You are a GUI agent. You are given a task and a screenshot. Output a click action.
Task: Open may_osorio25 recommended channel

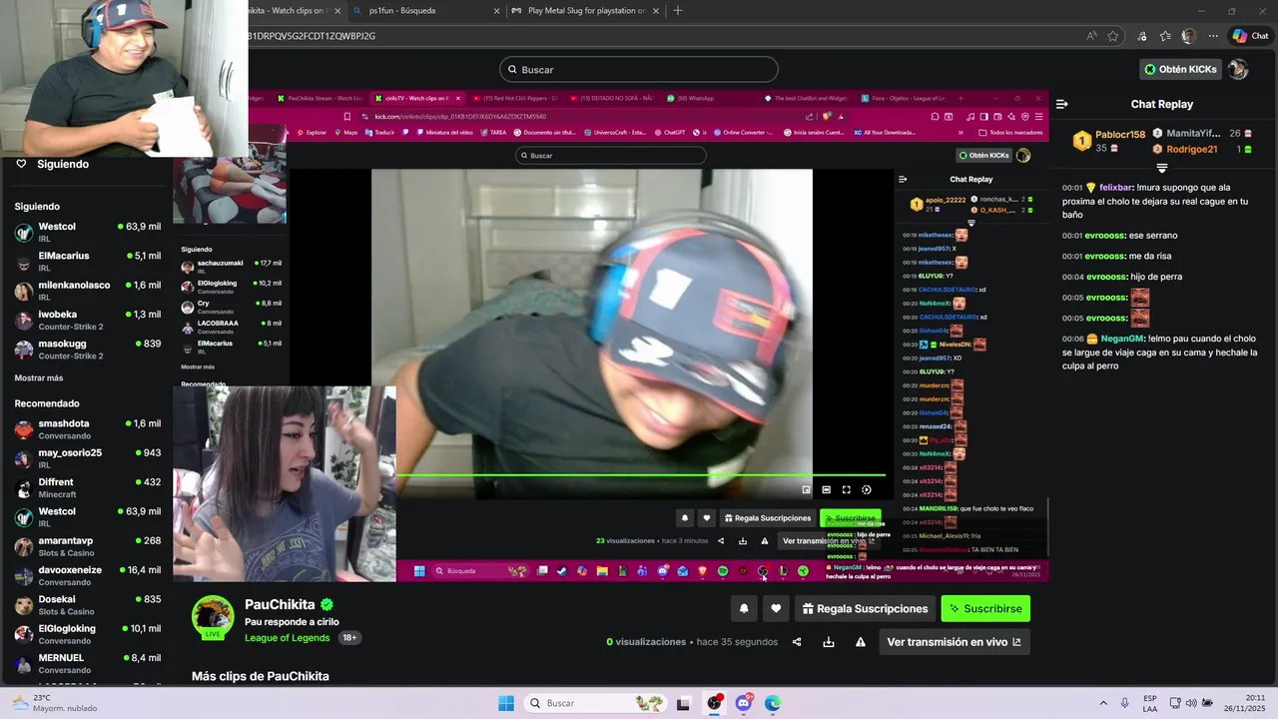[88, 458]
